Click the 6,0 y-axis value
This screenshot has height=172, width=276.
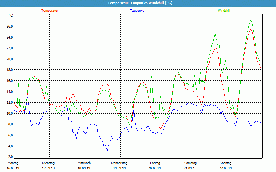tap(11, 135)
